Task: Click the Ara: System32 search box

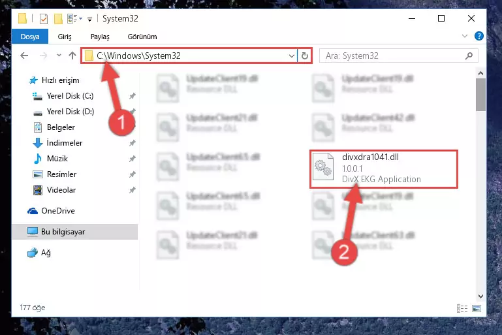Action: (x=399, y=56)
